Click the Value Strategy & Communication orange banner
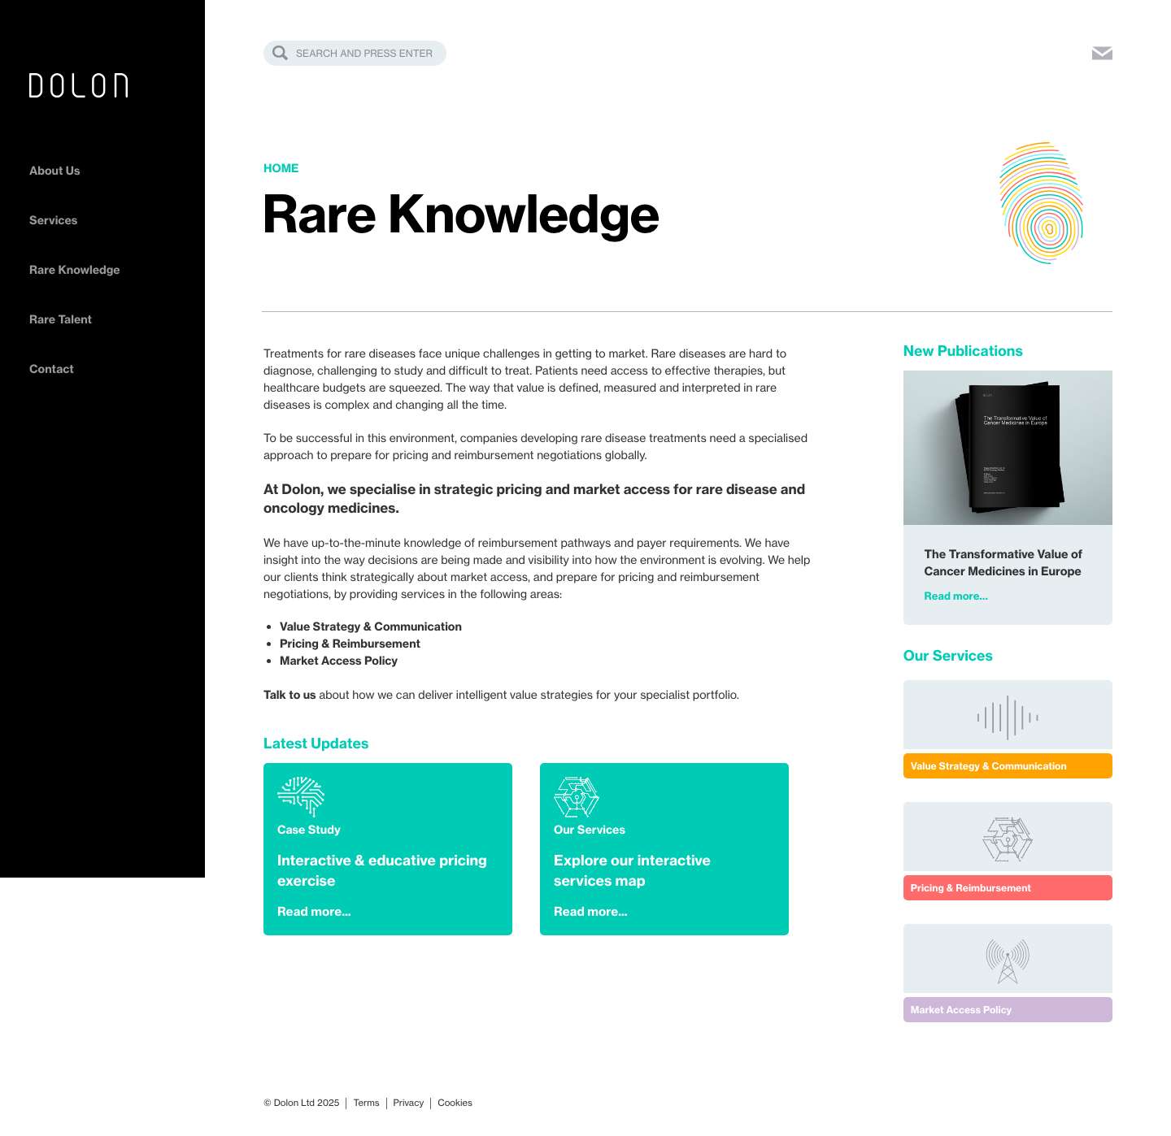 click(x=1007, y=765)
